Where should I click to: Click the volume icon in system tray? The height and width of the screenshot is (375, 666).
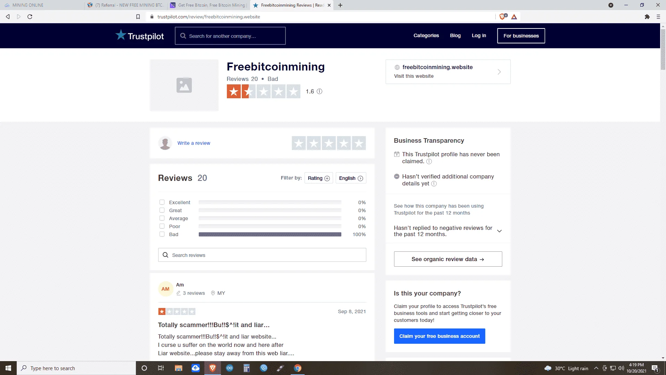point(621,368)
